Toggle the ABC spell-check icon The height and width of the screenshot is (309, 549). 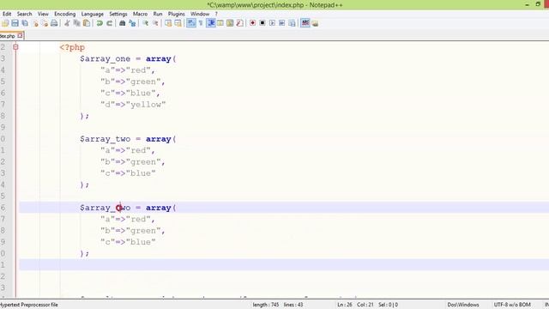click(305, 23)
